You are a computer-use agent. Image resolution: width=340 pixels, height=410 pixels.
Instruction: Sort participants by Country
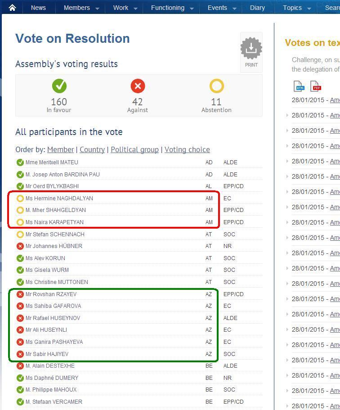(x=92, y=149)
